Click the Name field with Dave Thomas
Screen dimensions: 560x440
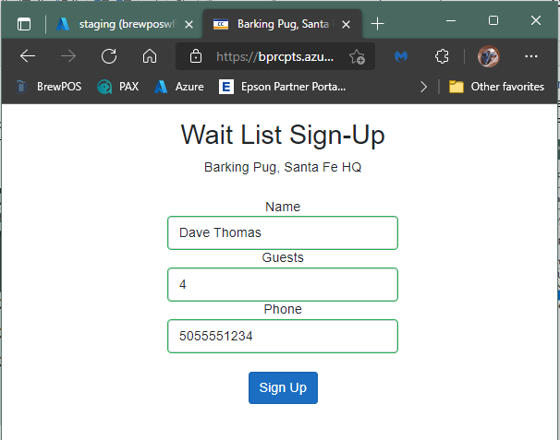coord(283,232)
